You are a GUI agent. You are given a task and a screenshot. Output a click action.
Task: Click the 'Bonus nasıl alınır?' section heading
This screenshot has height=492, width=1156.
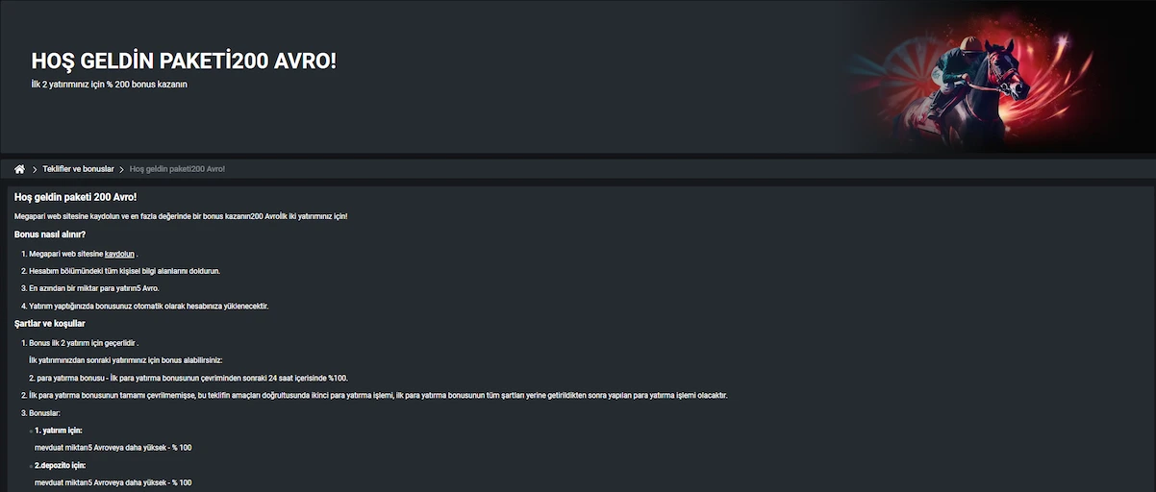[x=50, y=234]
